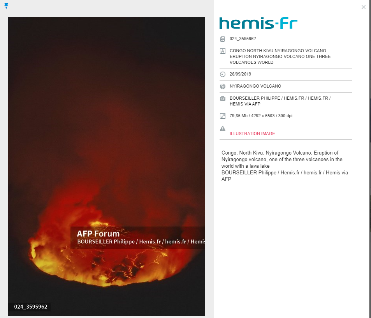This screenshot has height=318, width=371.
Task: Click the globe location icon
Action: pyautogui.click(x=222, y=86)
